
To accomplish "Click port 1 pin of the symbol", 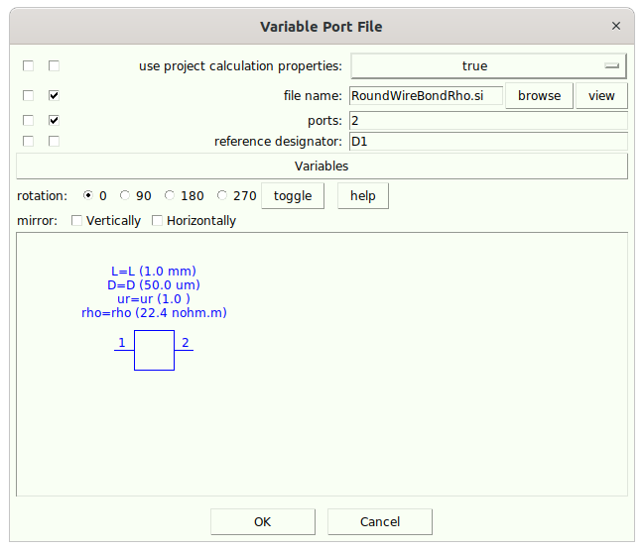I will (x=124, y=350).
